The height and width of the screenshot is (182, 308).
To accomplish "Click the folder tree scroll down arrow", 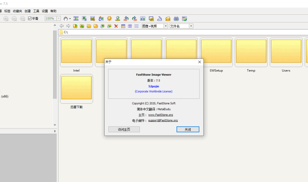I will pyautogui.click(x=55, y=125).
